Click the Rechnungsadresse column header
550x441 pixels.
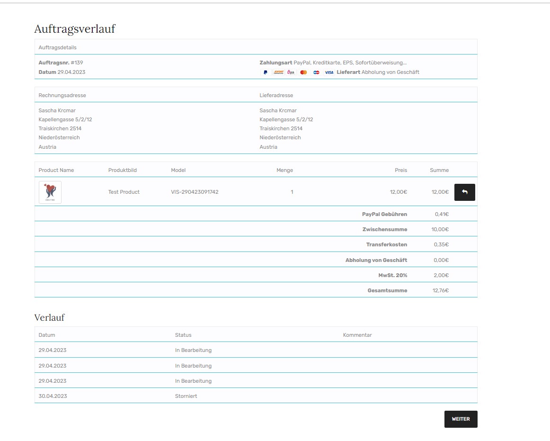62,95
